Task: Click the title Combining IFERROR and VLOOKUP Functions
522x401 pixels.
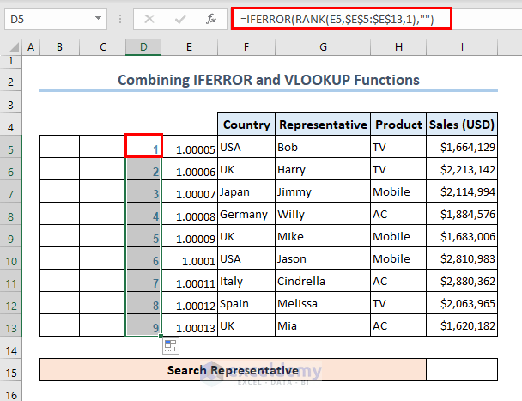Action: click(268, 80)
